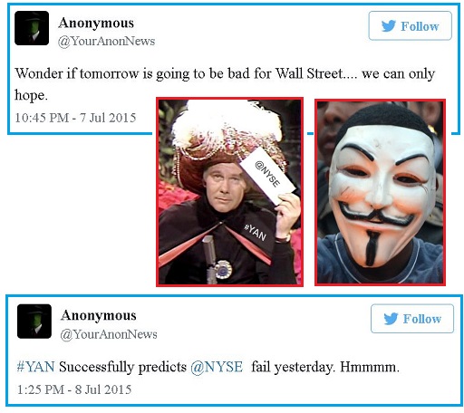Select the Anonymous display name in top tweet
The height and width of the screenshot is (413, 464).
point(96,23)
